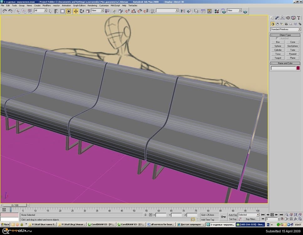The width and height of the screenshot is (303, 235).
Task: Activate the Select and Move tool
Action: point(76,11)
